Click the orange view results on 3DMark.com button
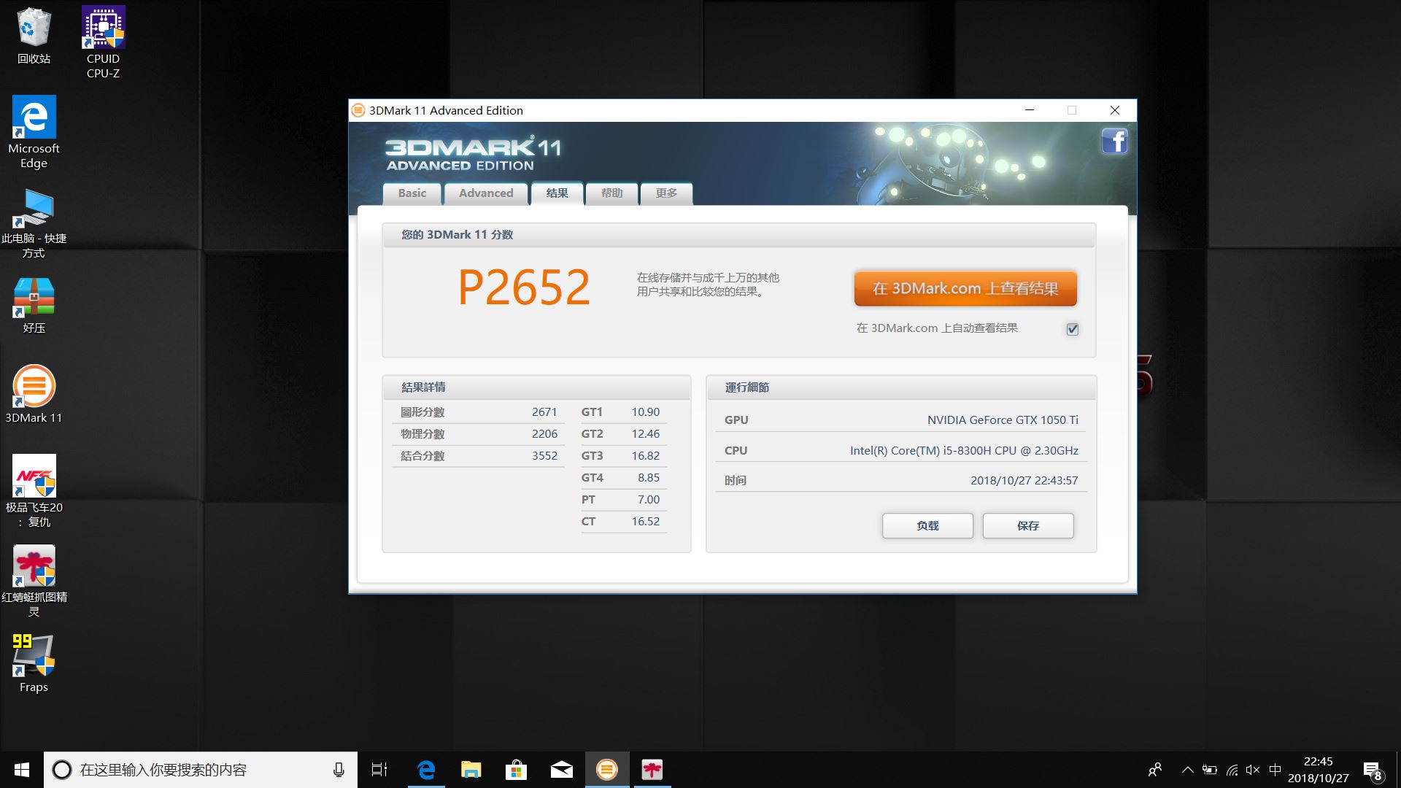 pos(965,289)
